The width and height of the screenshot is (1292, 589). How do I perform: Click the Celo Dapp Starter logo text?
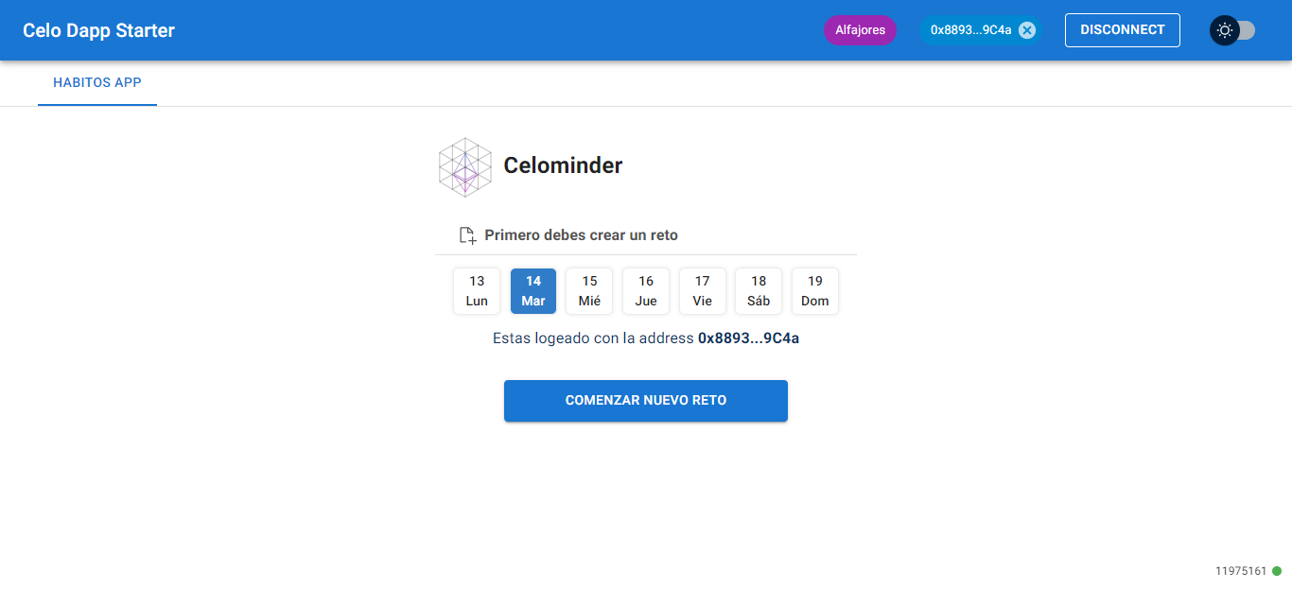click(98, 29)
